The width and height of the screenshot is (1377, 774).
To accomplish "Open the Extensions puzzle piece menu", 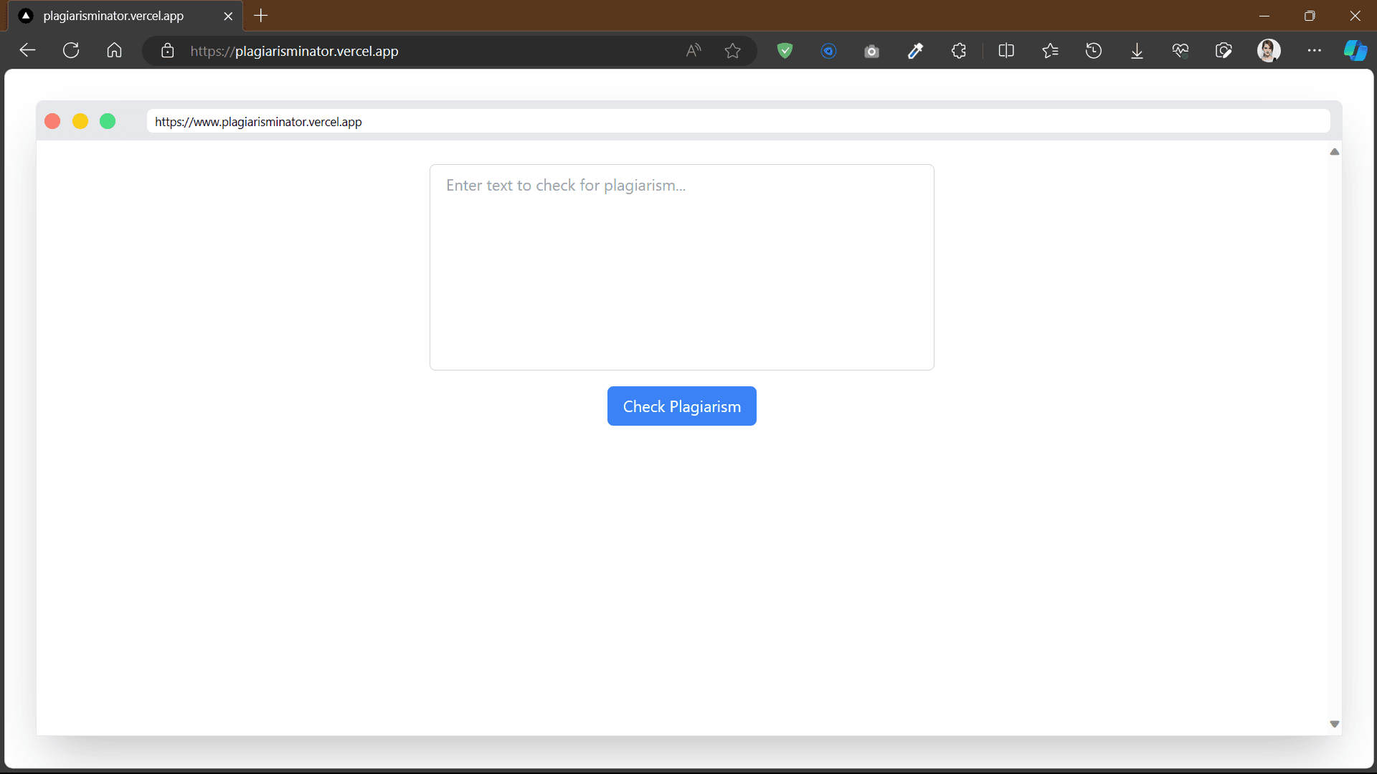I will (959, 51).
